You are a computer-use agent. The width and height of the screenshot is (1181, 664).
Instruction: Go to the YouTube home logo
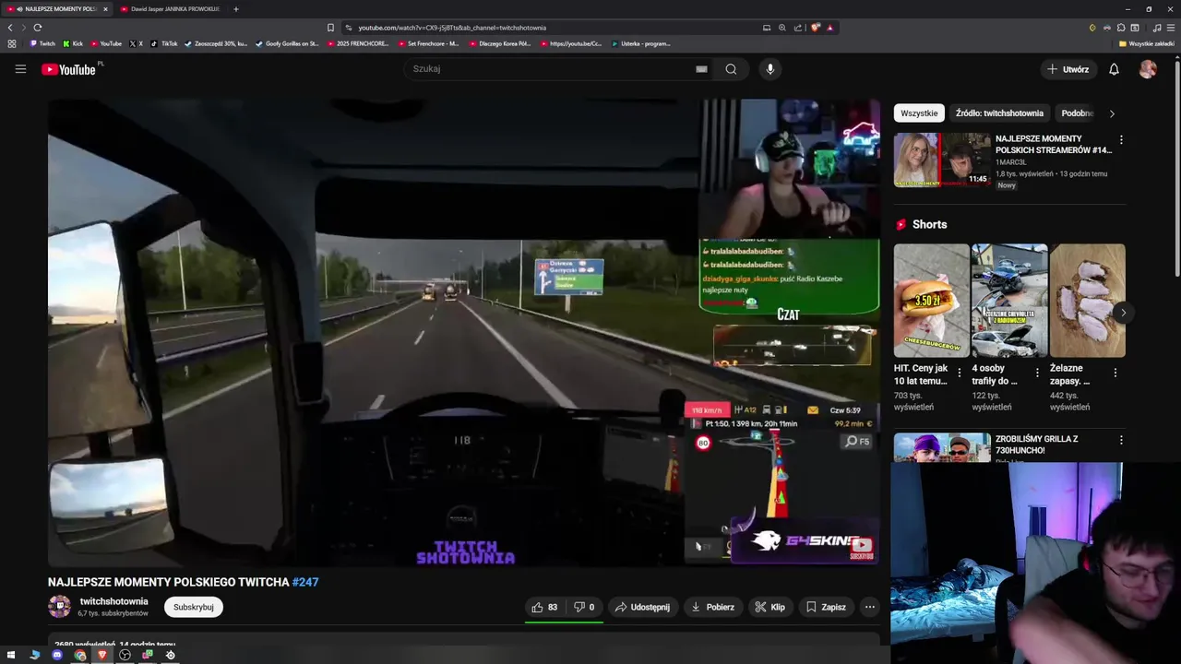68,69
